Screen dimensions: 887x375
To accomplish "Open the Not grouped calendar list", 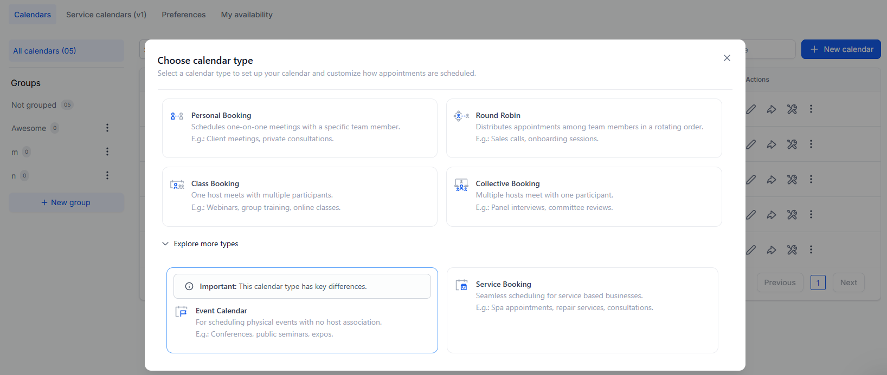I will 34,105.
